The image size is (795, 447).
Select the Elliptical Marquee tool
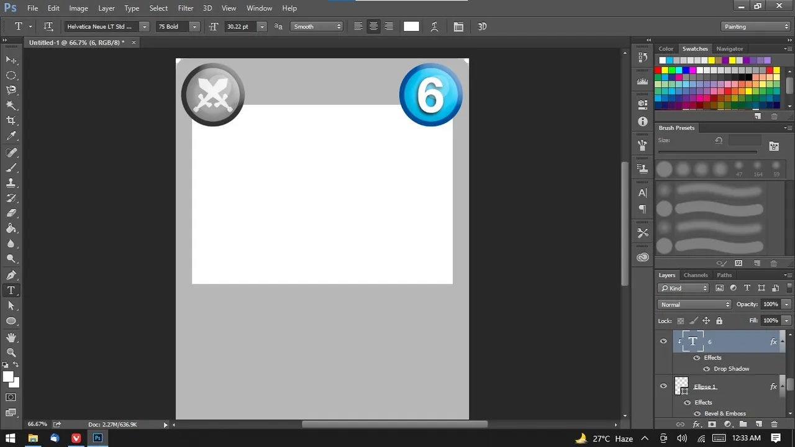point(11,75)
